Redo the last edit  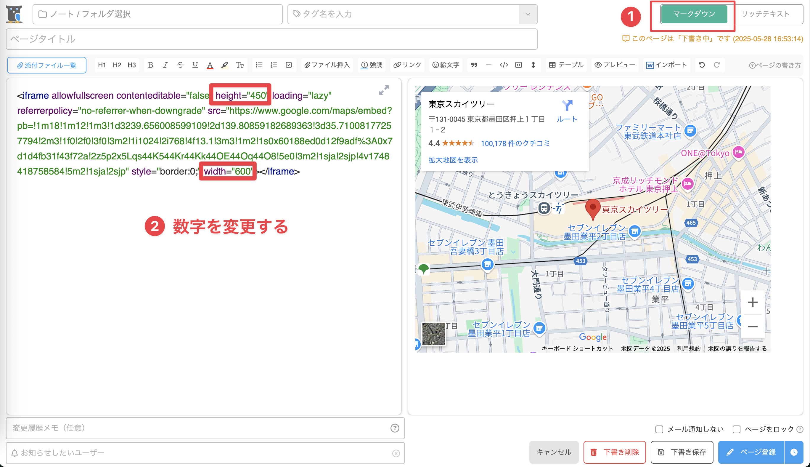coord(717,65)
